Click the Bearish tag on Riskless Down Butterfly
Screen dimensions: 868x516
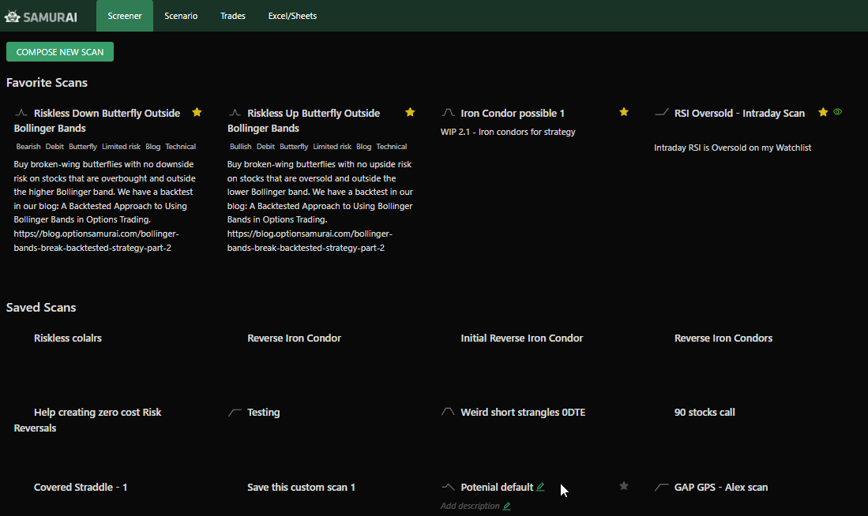(x=28, y=147)
